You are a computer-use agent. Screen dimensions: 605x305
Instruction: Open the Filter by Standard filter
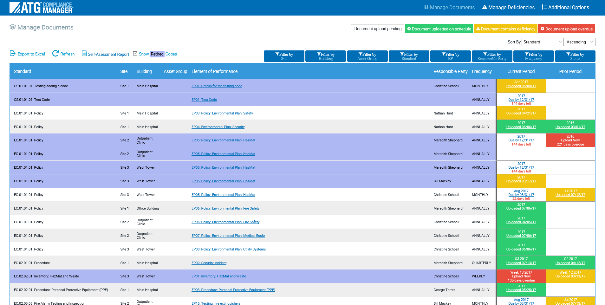[409, 56]
